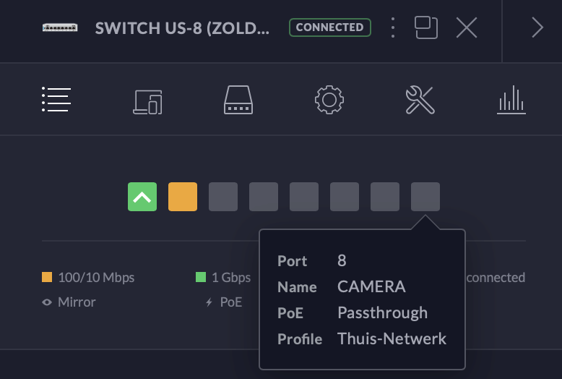Click the switch device thumbnail image
This screenshot has height=379, width=562.
(x=60, y=27)
